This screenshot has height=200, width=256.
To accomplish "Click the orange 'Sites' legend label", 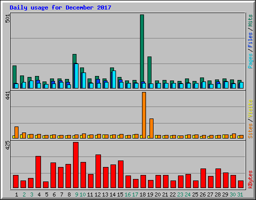I will click(x=250, y=131).
